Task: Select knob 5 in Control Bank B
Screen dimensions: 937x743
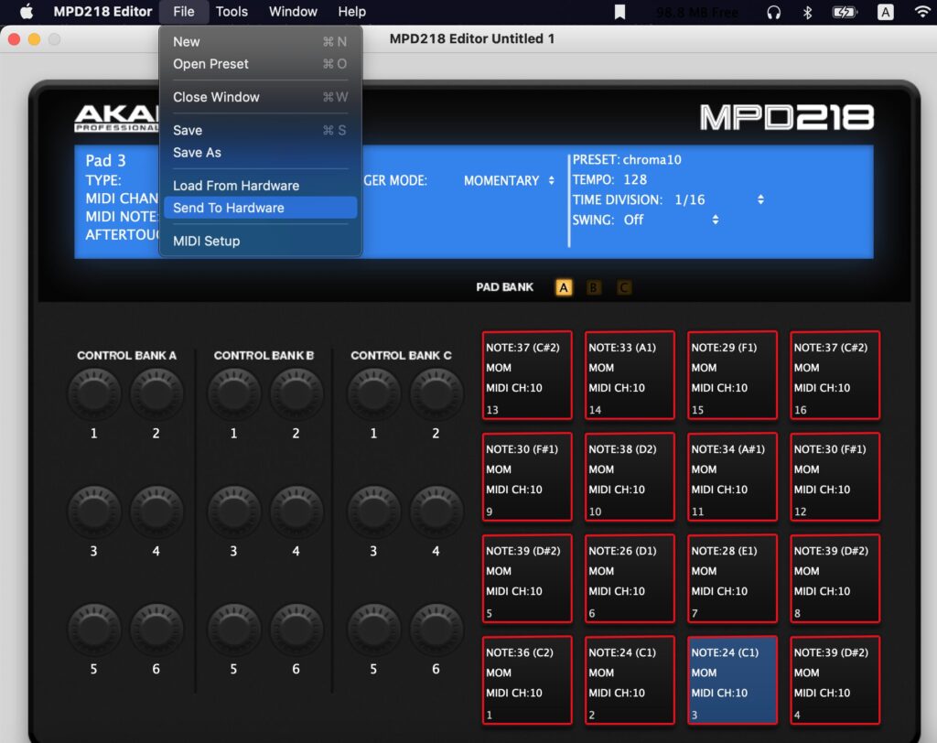Action: coord(233,629)
